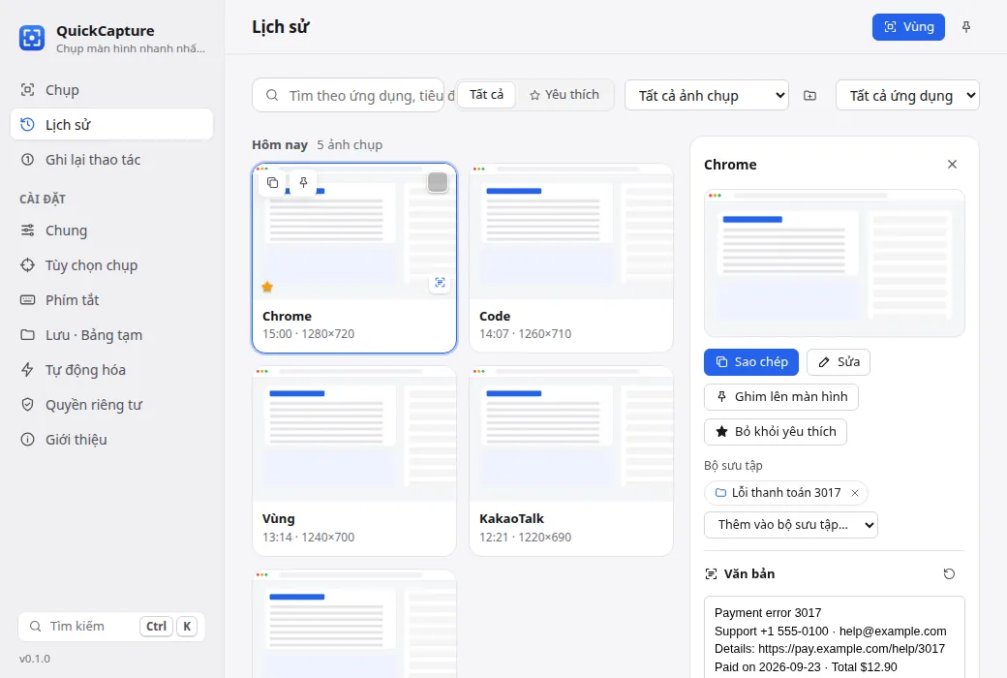Select Lịch sử in the sidebar

click(x=111, y=125)
